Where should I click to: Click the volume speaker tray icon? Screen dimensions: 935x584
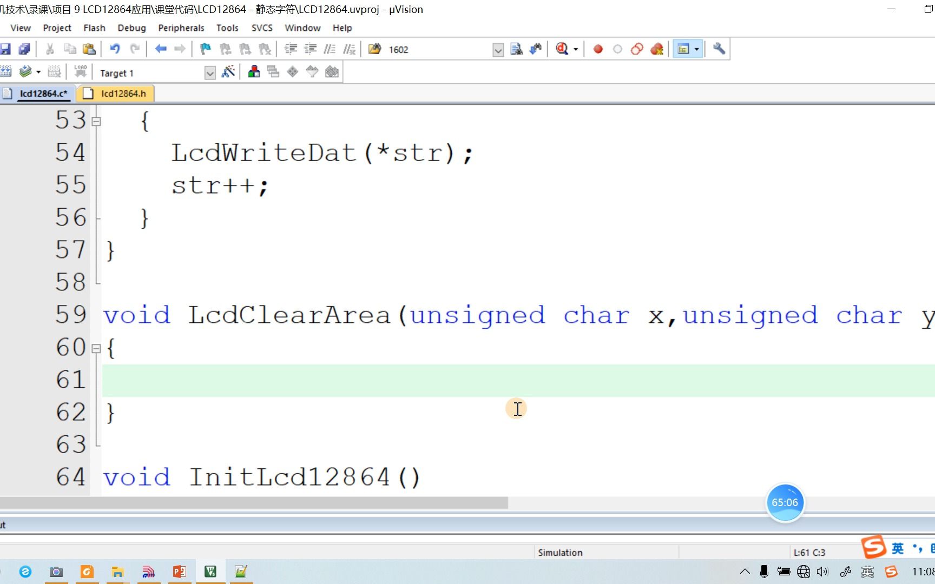[822, 572]
